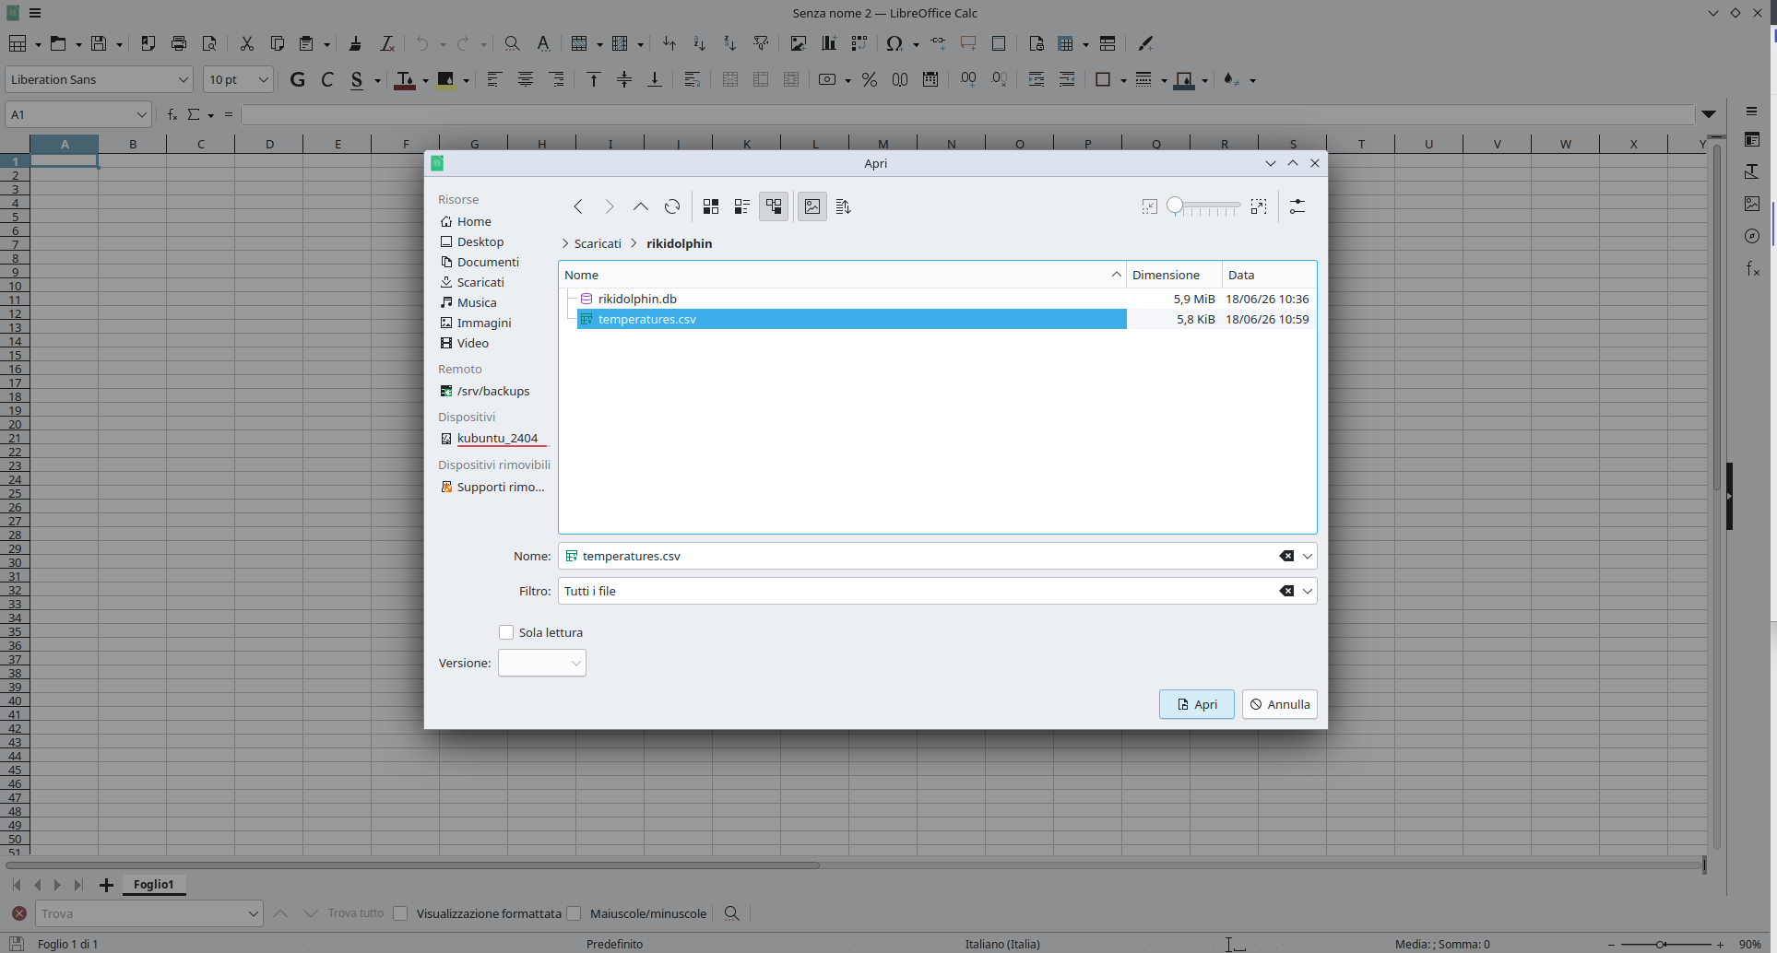Enable the Sola lettura checkbox
Viewport: 1777px width, 953px height.
click(506, 632)
